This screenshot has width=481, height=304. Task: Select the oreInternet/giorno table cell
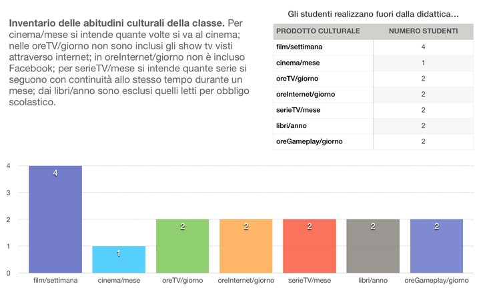[x=323, y=95]
